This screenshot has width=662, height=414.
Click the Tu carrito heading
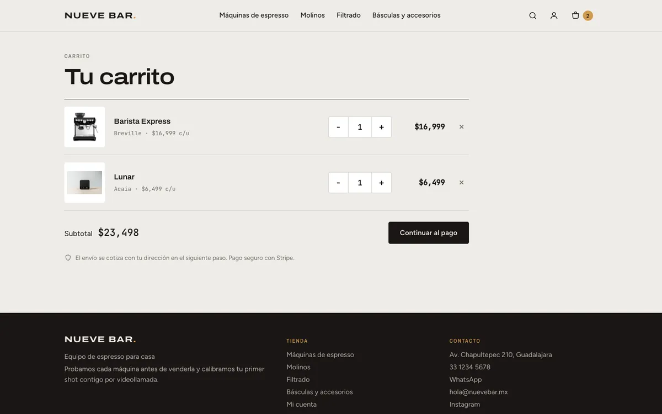119,77
